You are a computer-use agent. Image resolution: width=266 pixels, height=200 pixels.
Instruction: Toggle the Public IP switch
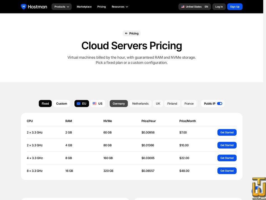[x=220, y=104]
